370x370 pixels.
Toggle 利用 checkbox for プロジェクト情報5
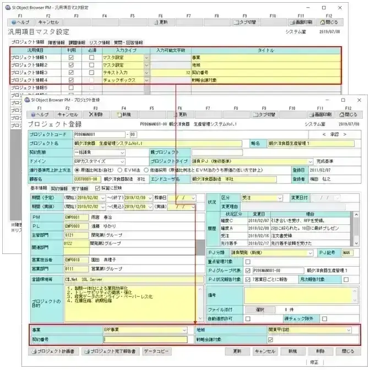coord(71,87)
